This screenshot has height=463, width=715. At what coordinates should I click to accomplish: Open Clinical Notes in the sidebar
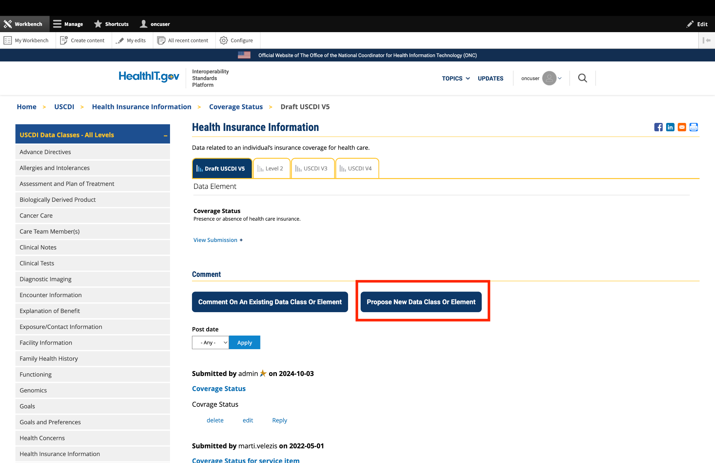[x=38, y=247]
